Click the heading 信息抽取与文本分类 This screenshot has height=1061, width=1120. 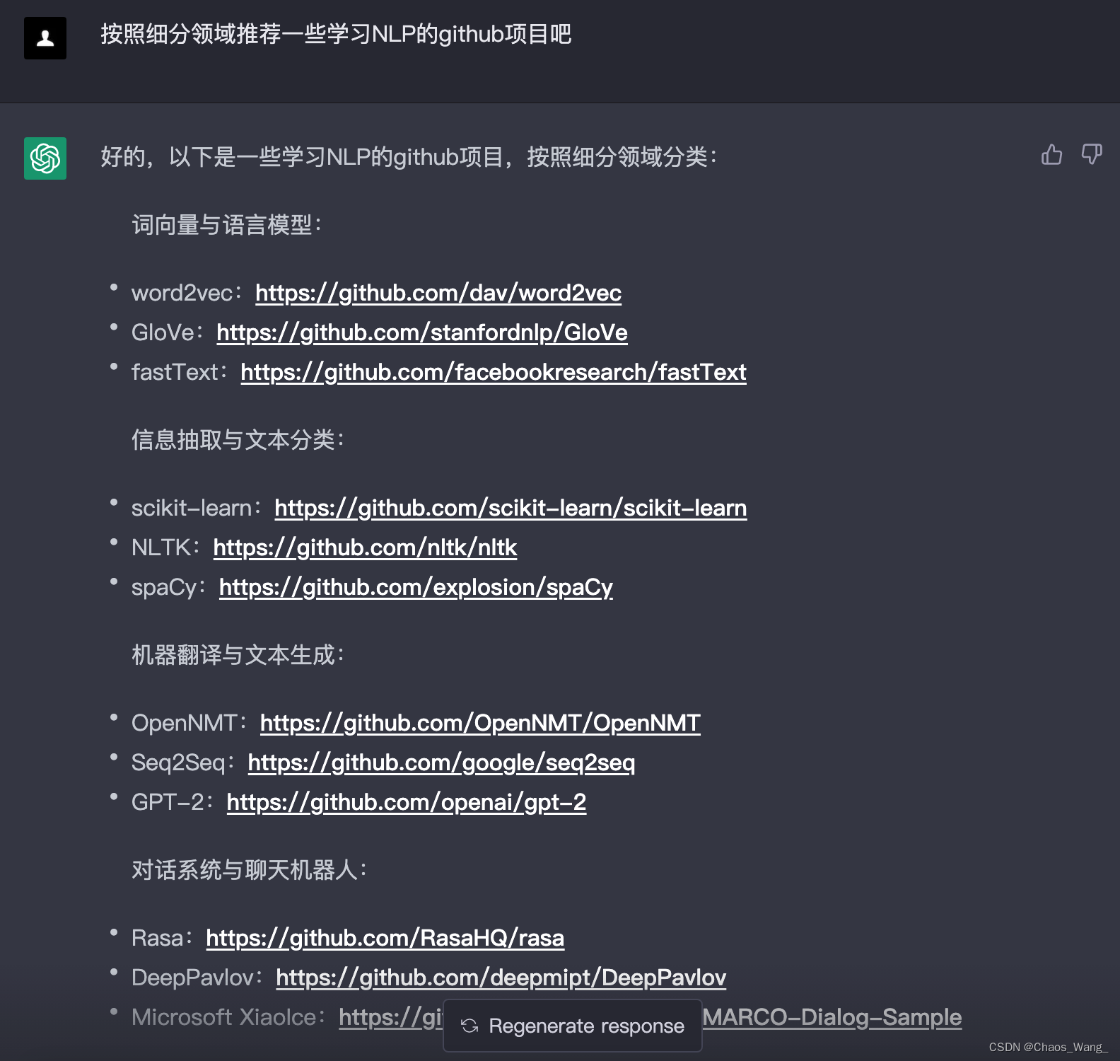tap(238, 440)
